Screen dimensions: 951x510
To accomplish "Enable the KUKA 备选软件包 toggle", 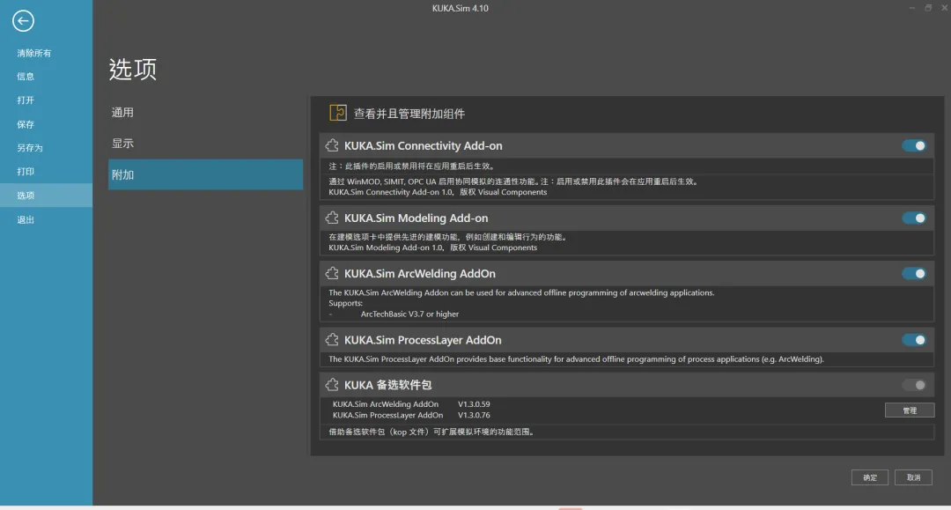I will [x=914, y=385].
